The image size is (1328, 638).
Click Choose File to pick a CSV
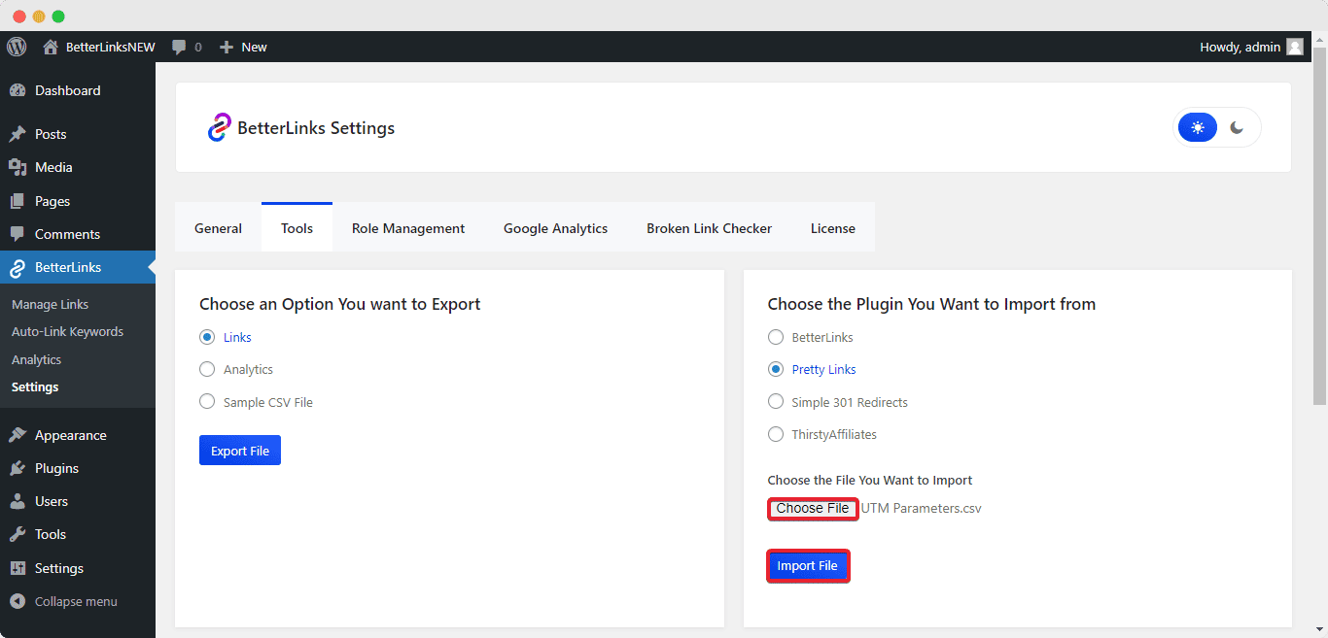coord(813,509)
